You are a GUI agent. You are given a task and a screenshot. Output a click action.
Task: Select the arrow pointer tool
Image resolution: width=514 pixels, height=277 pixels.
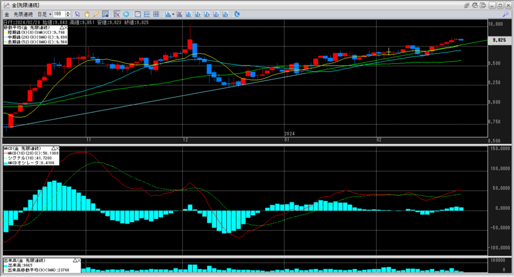(x=78, y=14)
